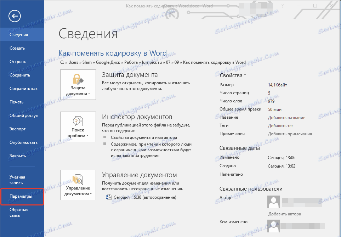Image resolution: width=341 pixels, height=237 pixels.
Task: Click the Автор user avatar
Action: pos(274,202)
